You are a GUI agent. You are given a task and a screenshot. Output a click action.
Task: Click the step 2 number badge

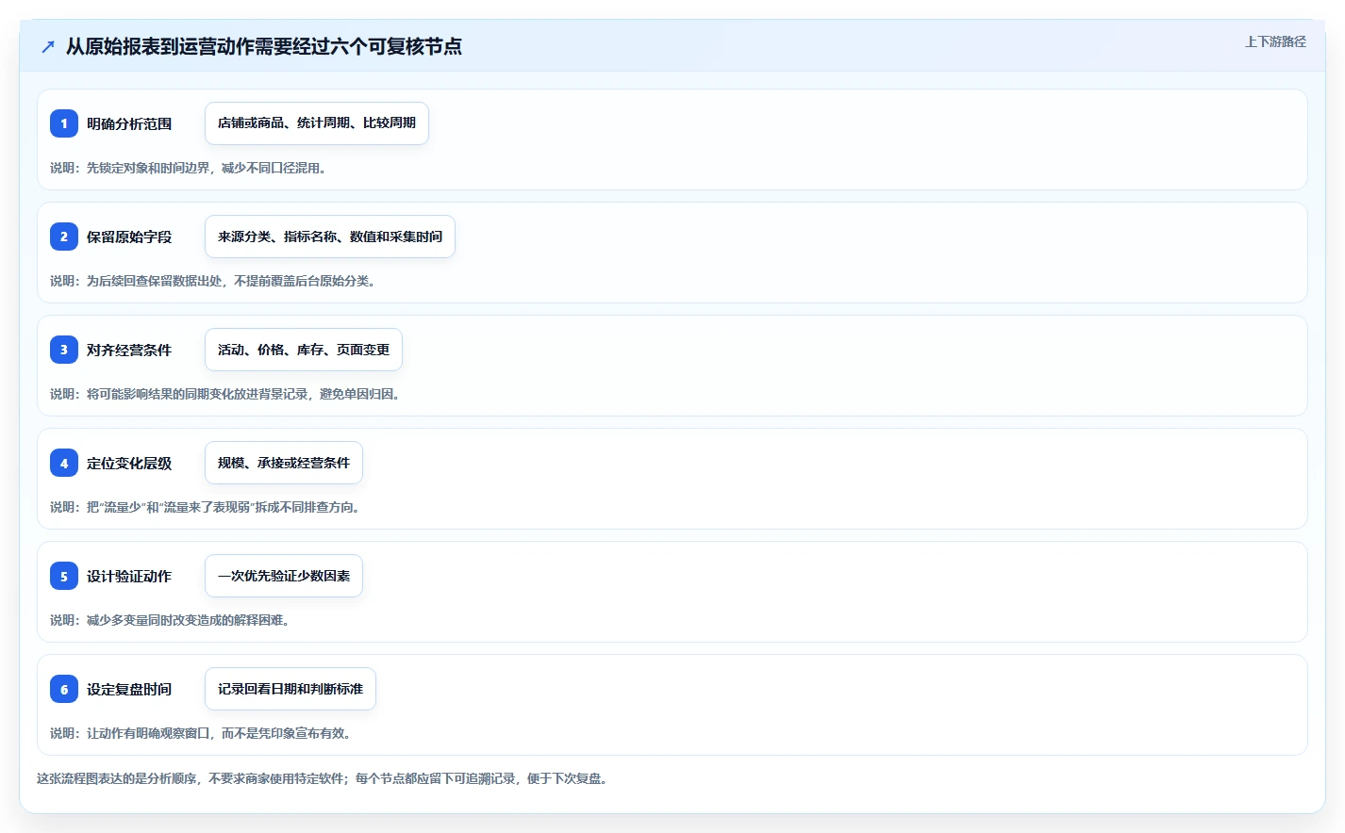(x=64, y=237)
